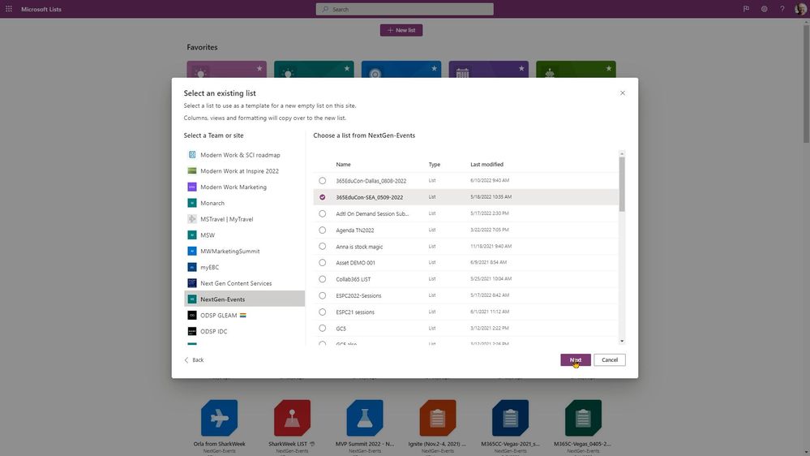Choose ODSP IDC site
The width and height of the screenshot is (810, 456).
click(244, 331)
